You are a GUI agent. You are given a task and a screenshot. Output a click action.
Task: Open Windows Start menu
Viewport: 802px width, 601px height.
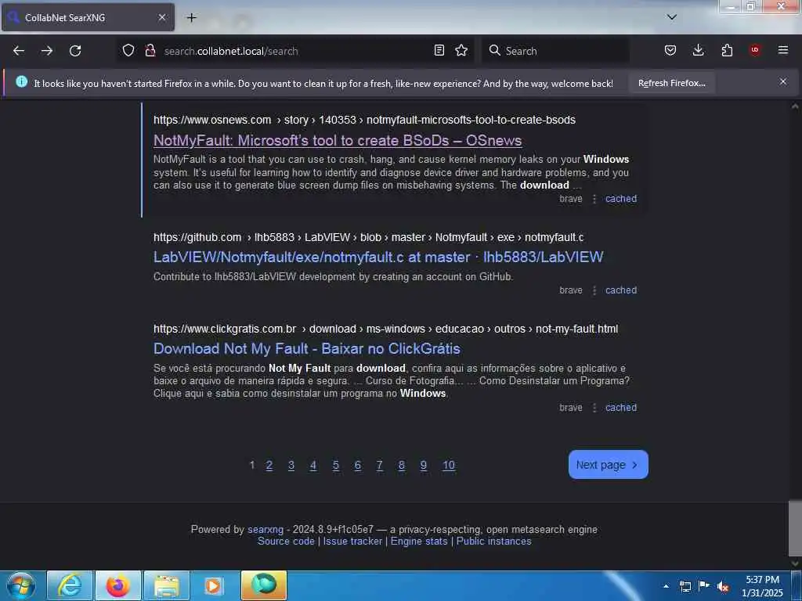pos(20,585)
